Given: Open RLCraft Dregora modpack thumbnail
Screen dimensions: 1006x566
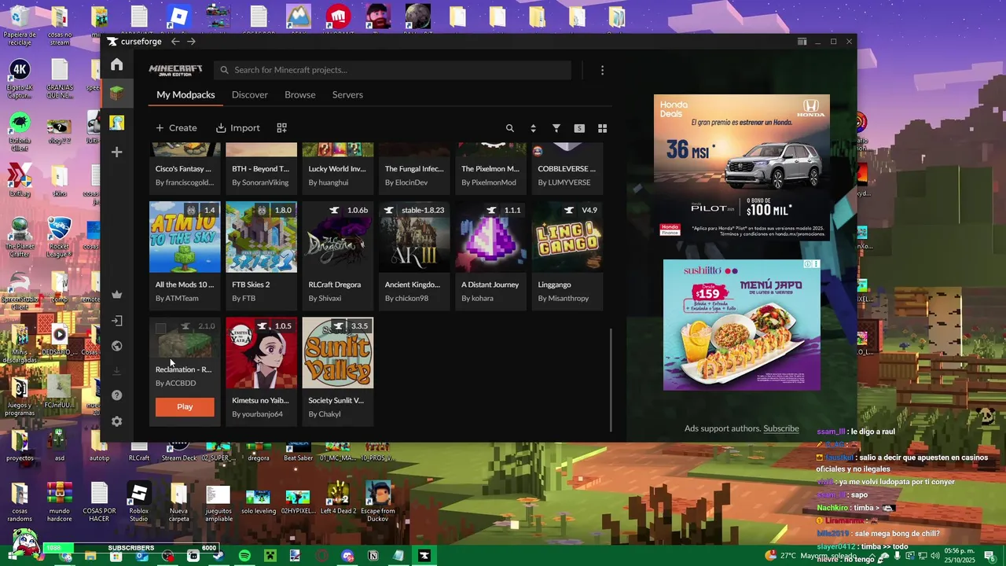Looking at the screenshot, I should click(337, 237).
